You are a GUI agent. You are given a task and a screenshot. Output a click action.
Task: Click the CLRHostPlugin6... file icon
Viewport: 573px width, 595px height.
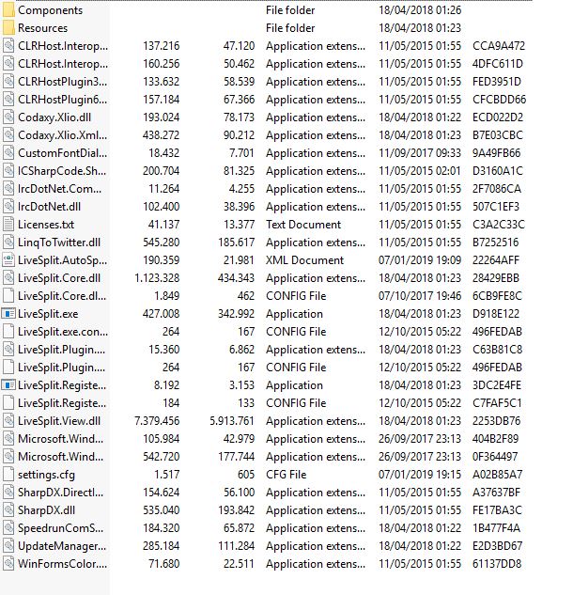[8, 100]
